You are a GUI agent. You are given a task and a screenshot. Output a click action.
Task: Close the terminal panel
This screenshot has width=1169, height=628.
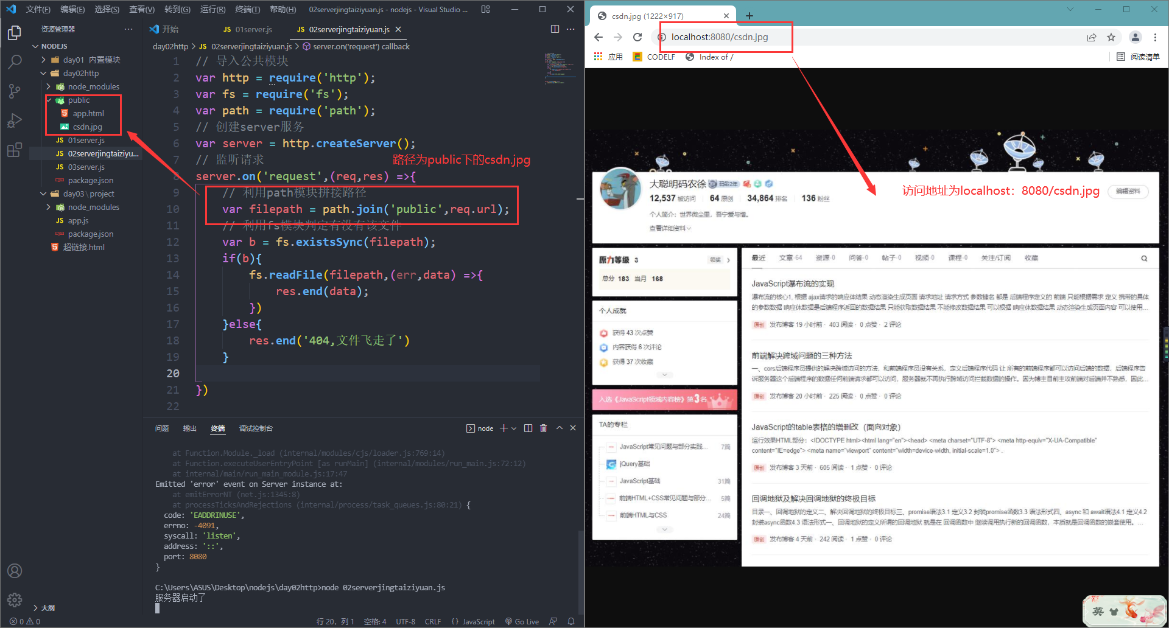(x=573, y=428)
